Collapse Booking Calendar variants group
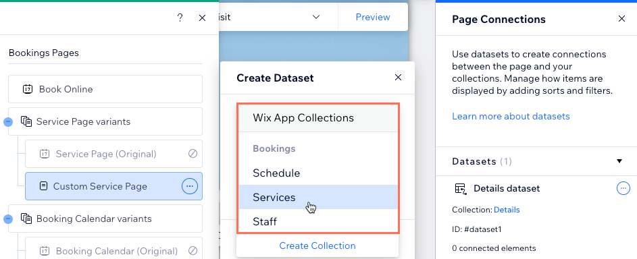The width and height of the screenshot is (637, 259). [8, 219]
